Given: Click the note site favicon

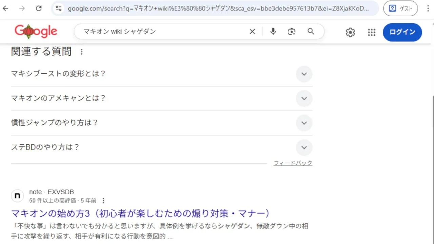Looking at the screenshot, I should coord(18,196).
